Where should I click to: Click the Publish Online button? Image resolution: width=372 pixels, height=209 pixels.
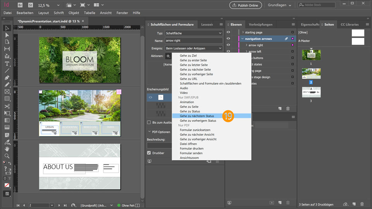[x=245, y=5]
